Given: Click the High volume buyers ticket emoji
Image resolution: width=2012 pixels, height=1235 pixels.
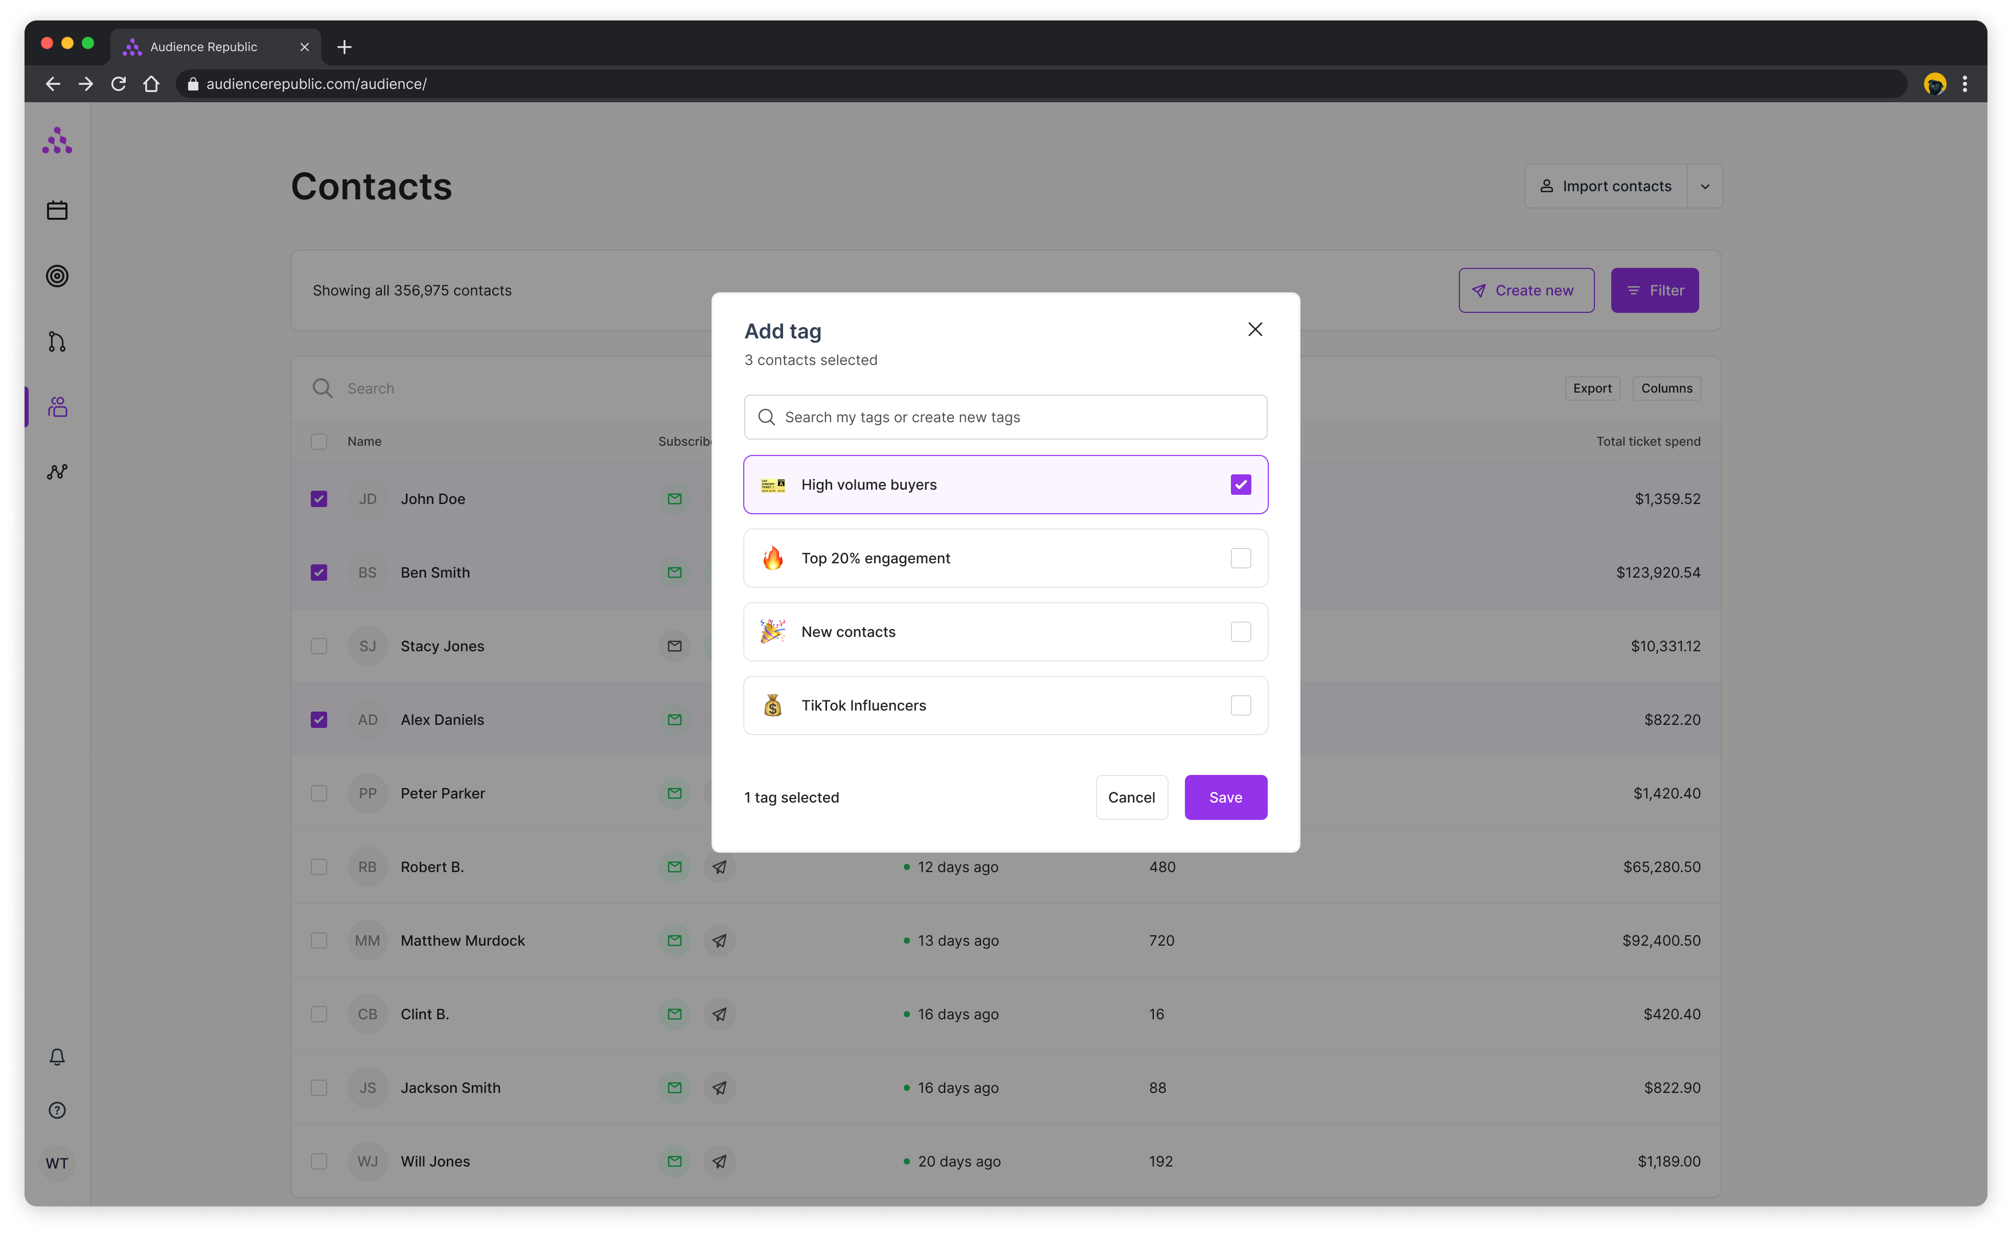Looking at the screenshot, I should click(772, 485).
